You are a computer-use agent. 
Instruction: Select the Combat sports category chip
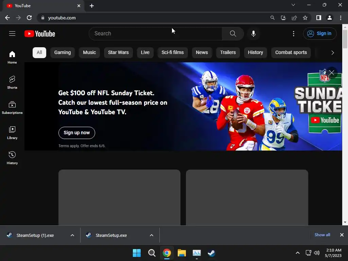291,53
